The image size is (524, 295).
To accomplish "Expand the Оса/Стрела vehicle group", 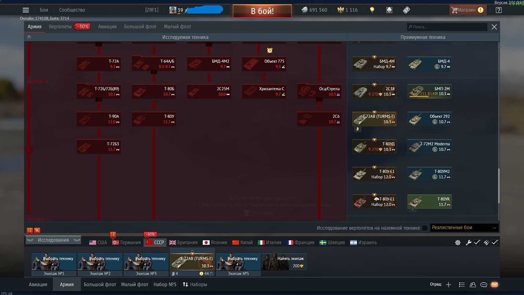I will click(x=319, y=91).
